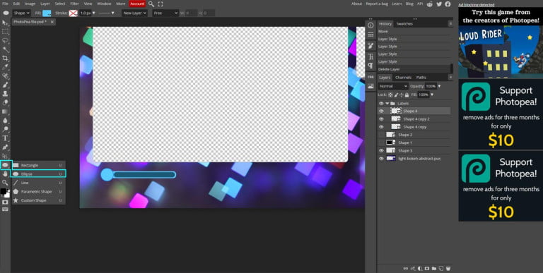
Task: Open the New Layer dropdown
Action: coord(135,13)
